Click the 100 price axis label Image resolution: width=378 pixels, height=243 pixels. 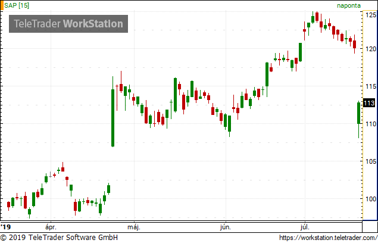pyautogui.click(x=371, y=199)
